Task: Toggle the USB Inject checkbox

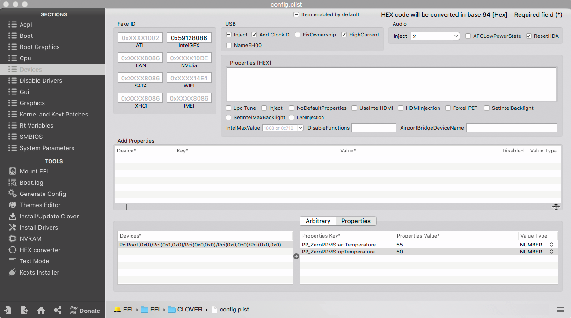Action: [229, 35]
